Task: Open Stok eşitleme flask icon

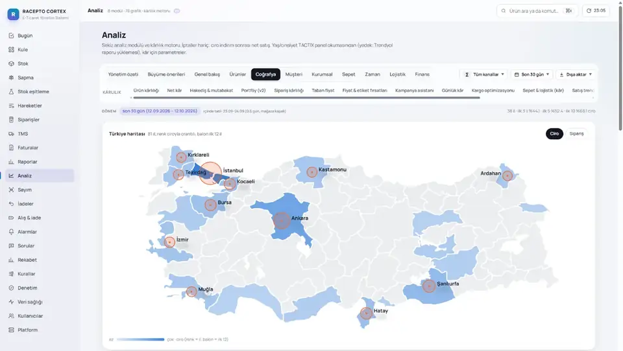Action: coord(11,91)
